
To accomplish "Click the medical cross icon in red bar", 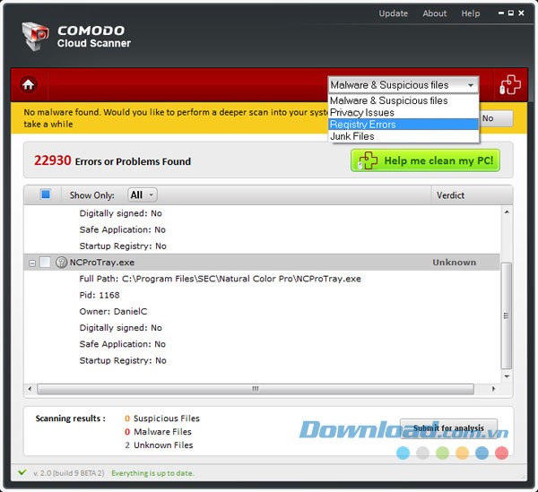I will point(510,84).
